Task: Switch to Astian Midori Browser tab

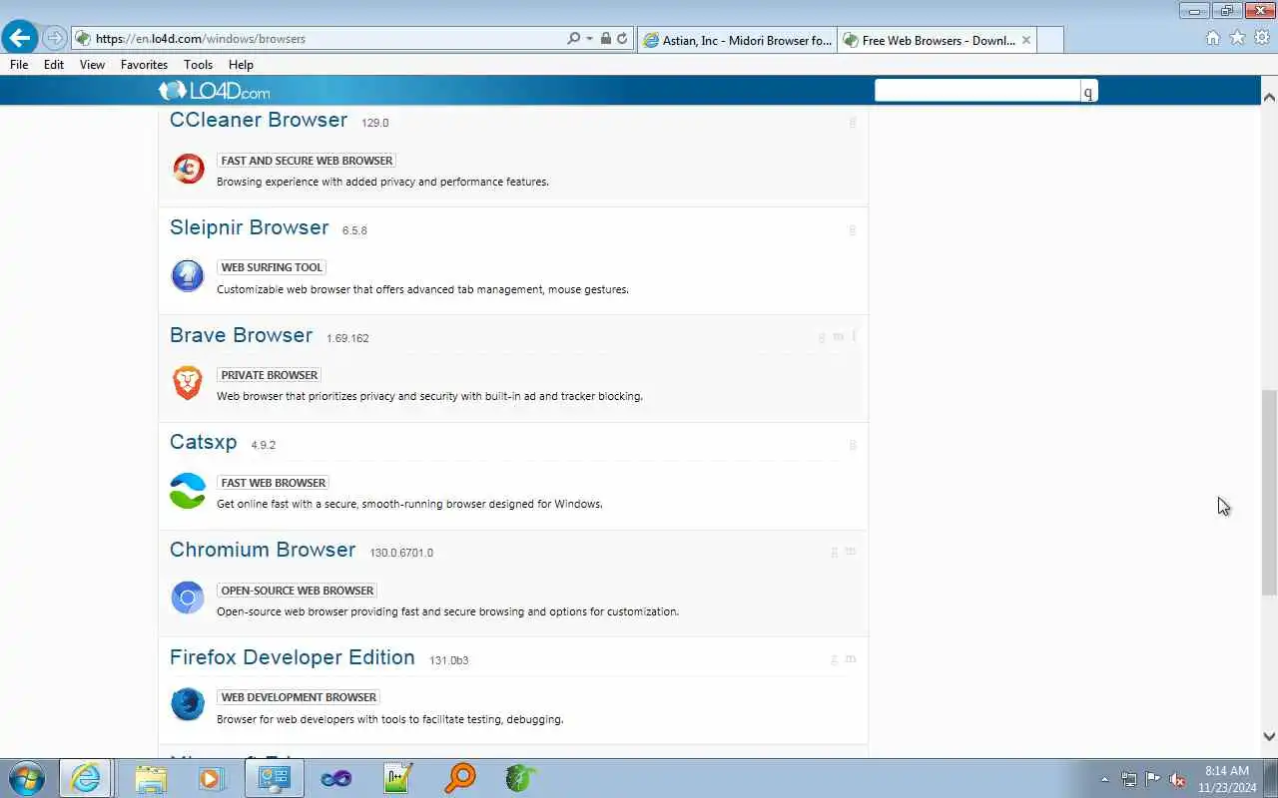Action: tap(737, 40)
